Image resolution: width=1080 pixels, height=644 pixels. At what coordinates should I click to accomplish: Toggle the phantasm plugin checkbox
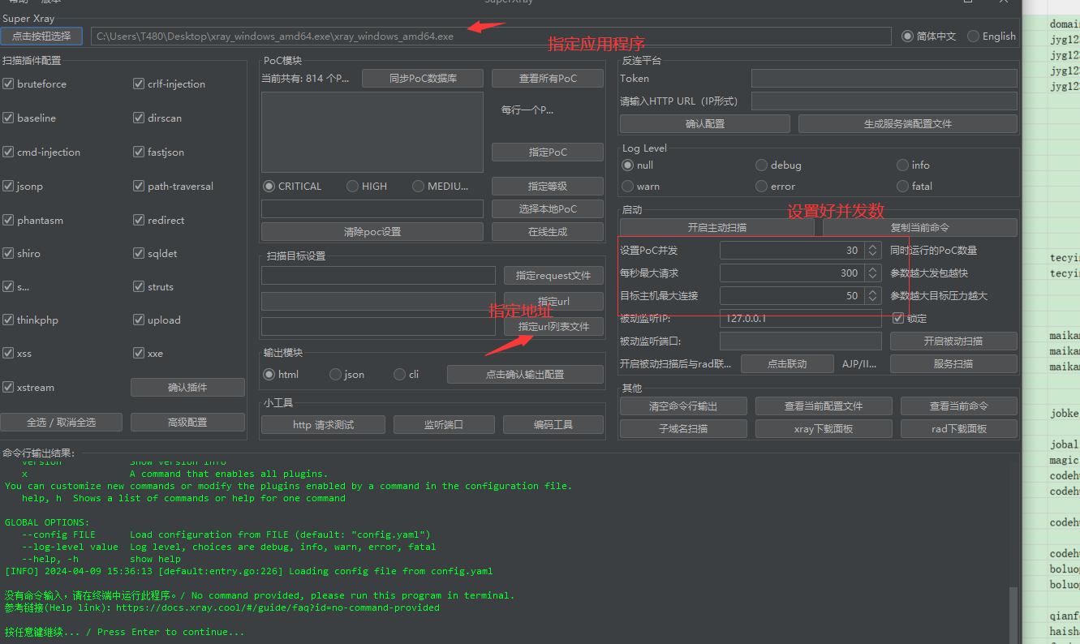coord(8,220)
